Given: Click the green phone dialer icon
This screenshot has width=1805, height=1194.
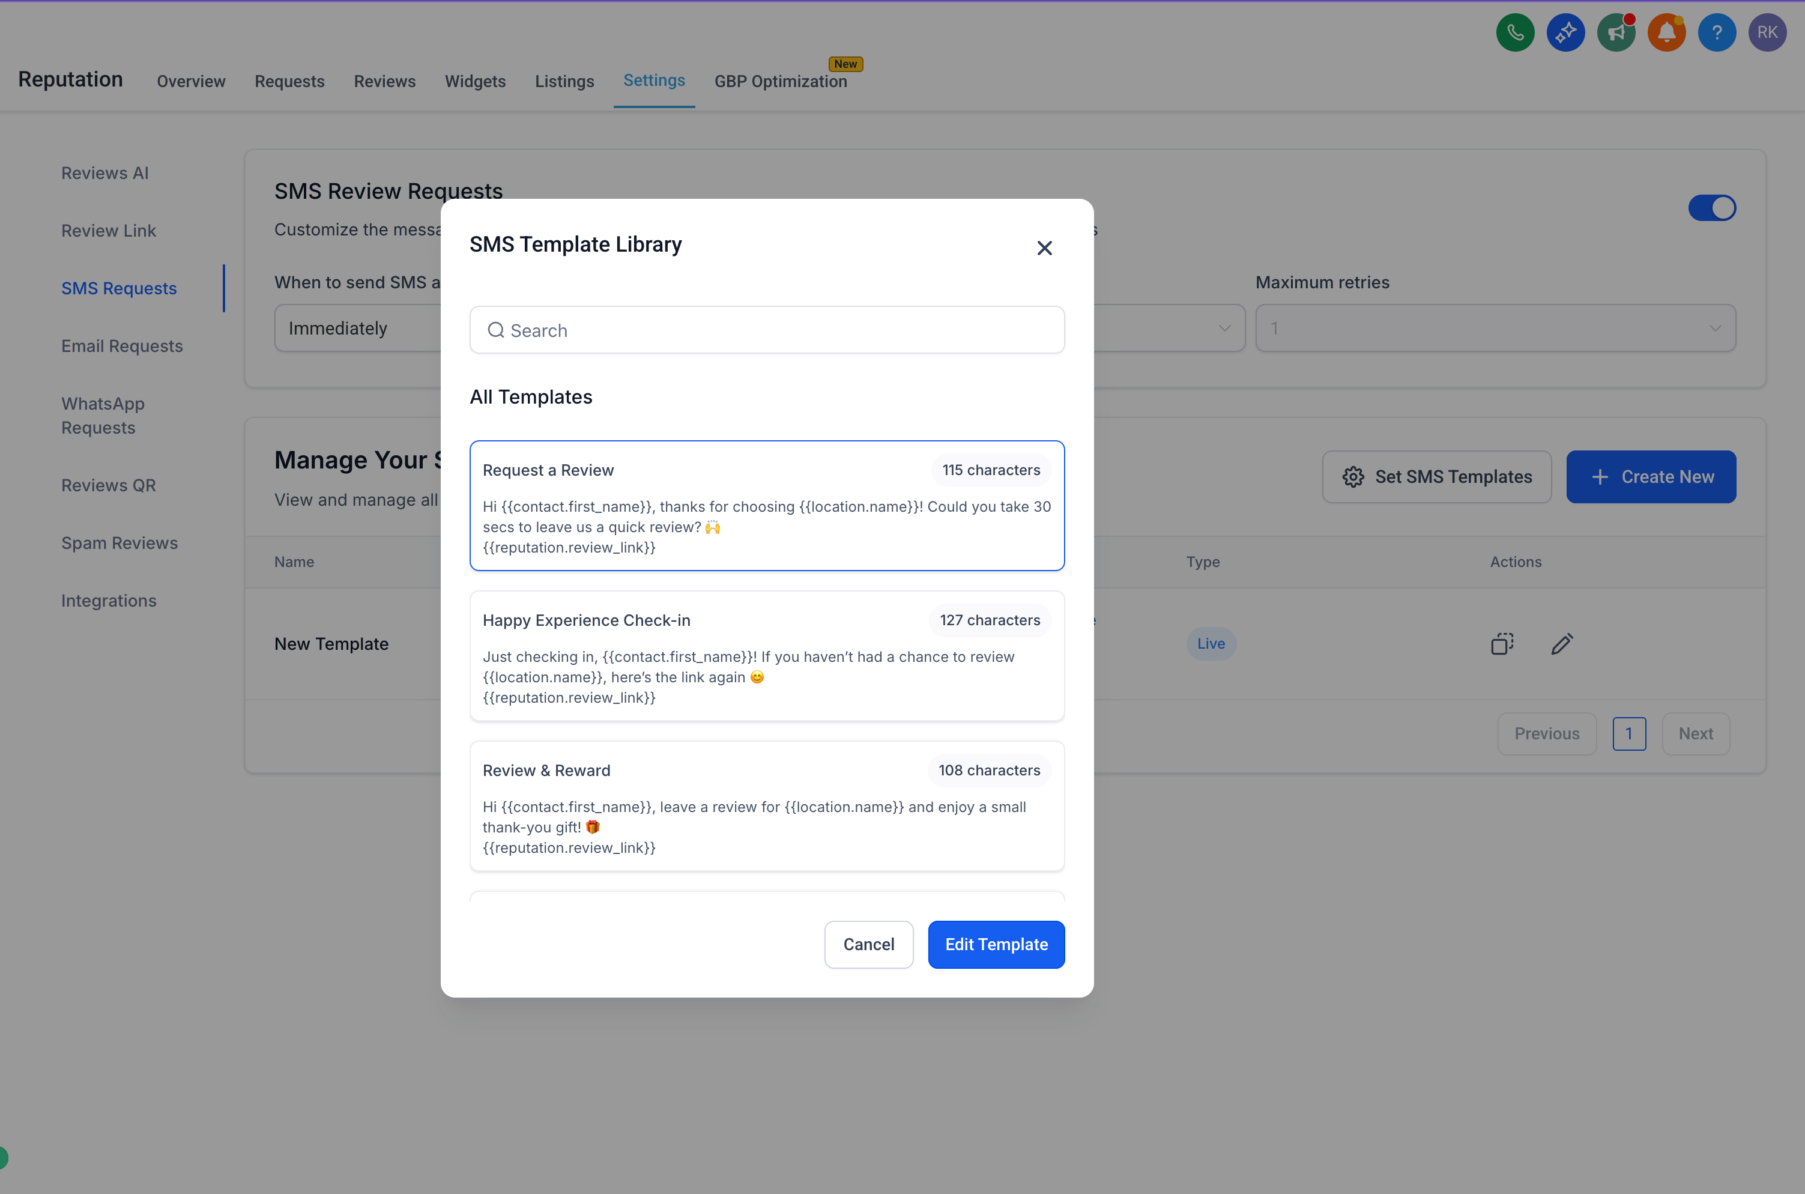Looking at the screenshot, I should 1515,33.
